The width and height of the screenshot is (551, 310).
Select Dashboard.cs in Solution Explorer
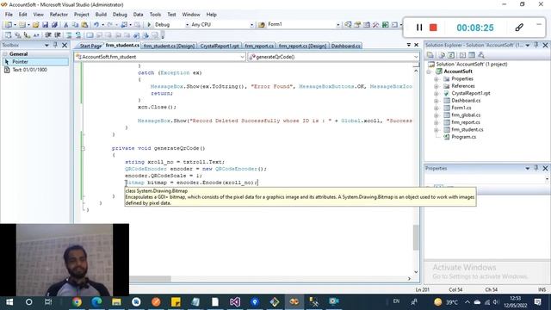point(466,101)
